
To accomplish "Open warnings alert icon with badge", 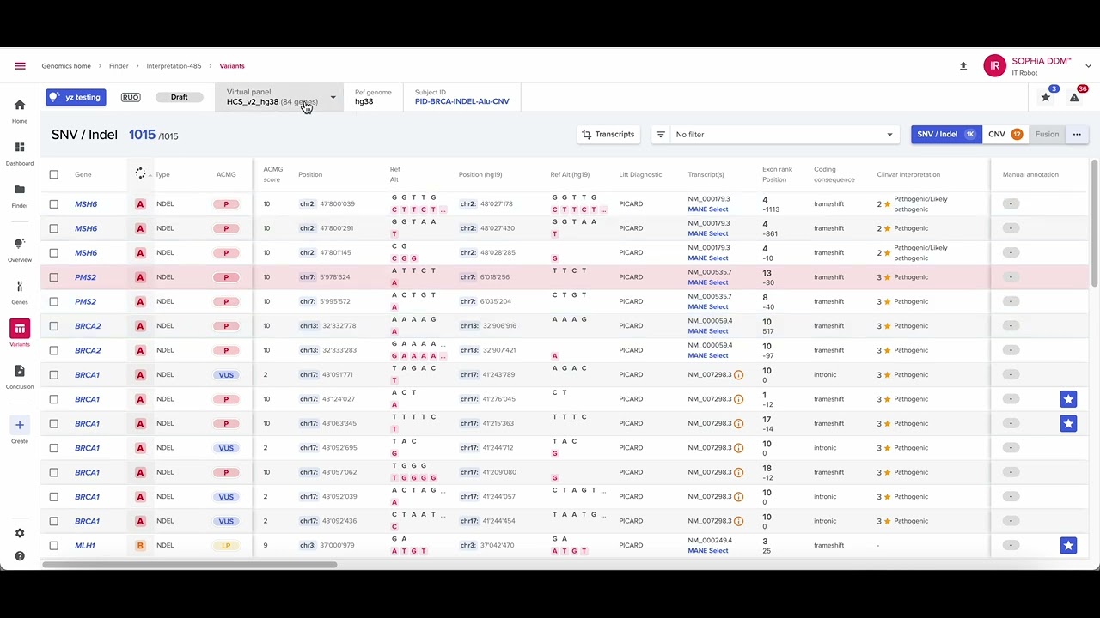I will pos(1074,97).
